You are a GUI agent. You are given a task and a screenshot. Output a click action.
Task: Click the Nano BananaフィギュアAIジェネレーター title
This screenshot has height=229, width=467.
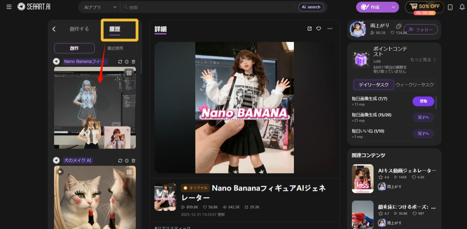point(254,193)
